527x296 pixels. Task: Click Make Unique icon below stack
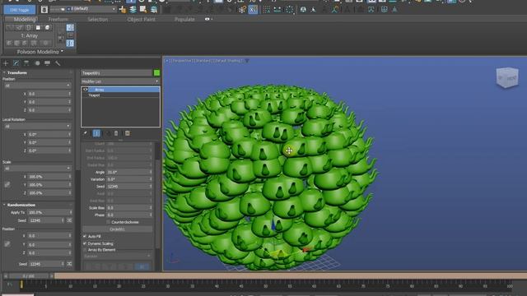[x=108, y=133]
